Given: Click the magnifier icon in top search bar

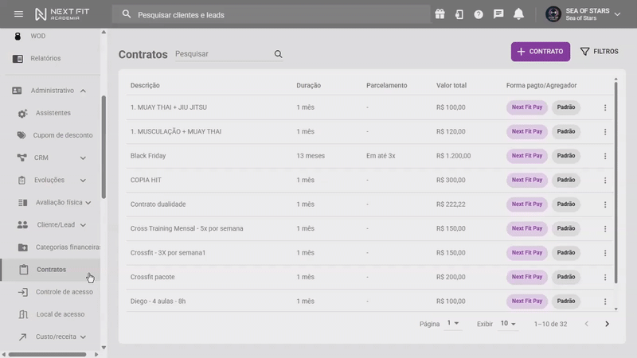Looking at the screenshot, I should click(127, 14).
